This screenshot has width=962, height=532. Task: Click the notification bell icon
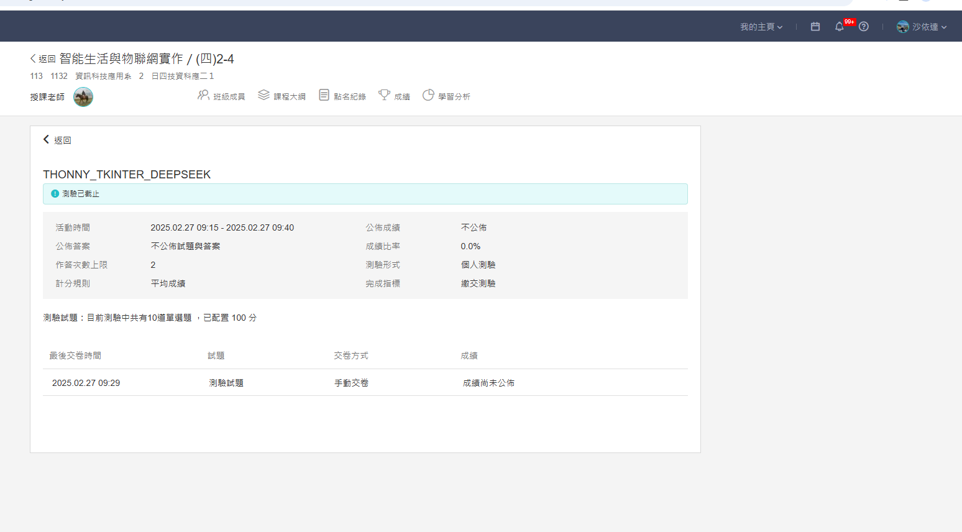[x=839, y=27]
